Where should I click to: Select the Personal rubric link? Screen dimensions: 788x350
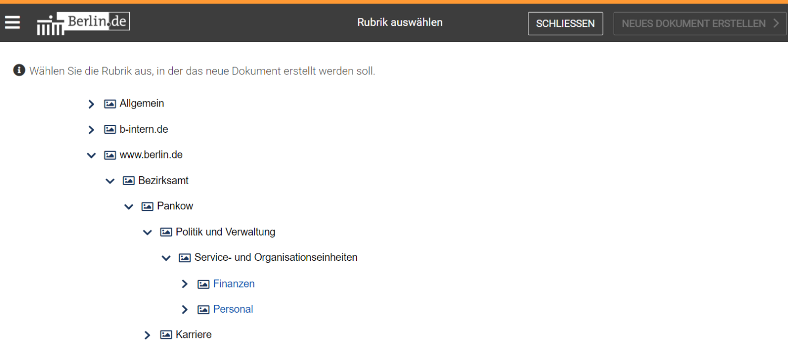click(233, 309)
